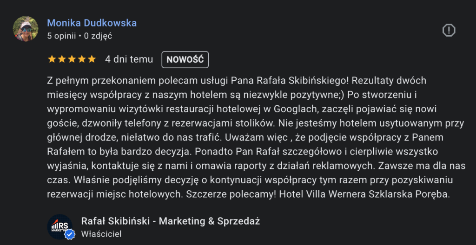Open Rafał Skibiński - Marketing & Sprzedaż owner name
Viewport: 476px width, 245px height.
click(170, 221)
